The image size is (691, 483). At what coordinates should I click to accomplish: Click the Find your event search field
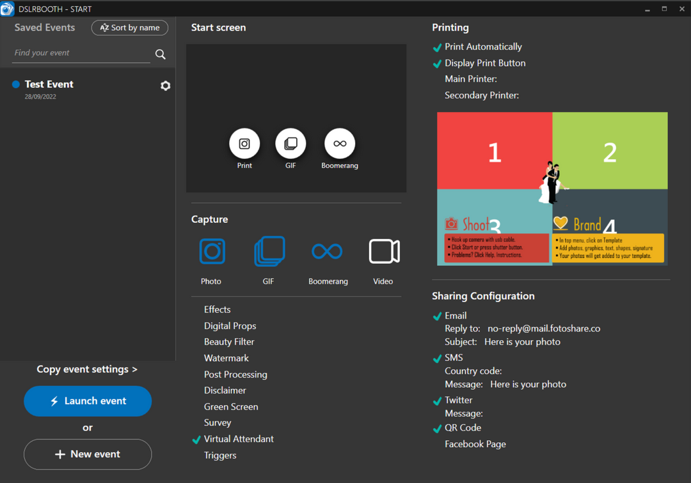pyautogui.click(x=81, y=53)
